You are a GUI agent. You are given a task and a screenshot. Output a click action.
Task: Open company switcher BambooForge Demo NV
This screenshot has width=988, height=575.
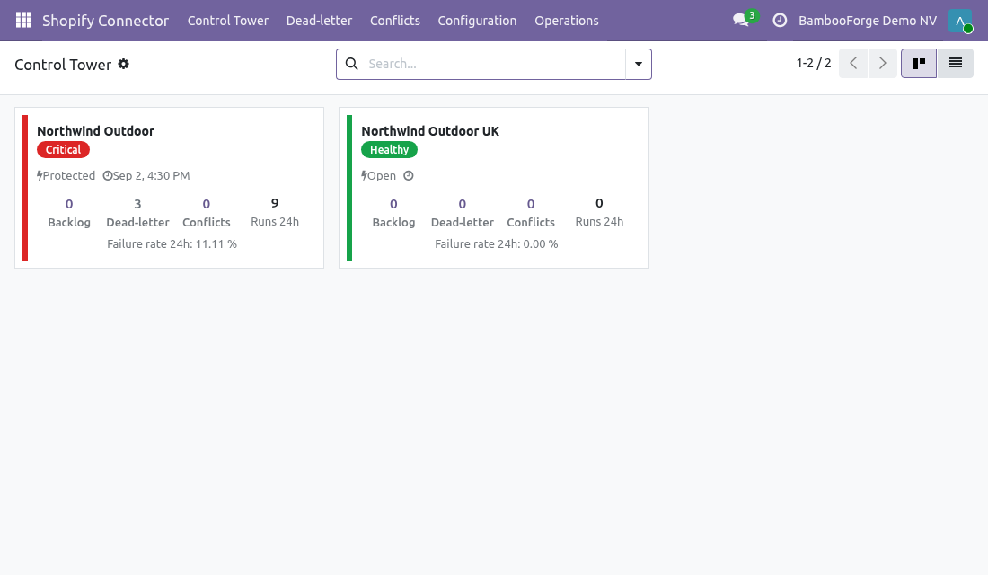[x=867, y=20]
